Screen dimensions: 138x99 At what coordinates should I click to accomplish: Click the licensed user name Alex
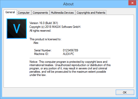(36, 43)
